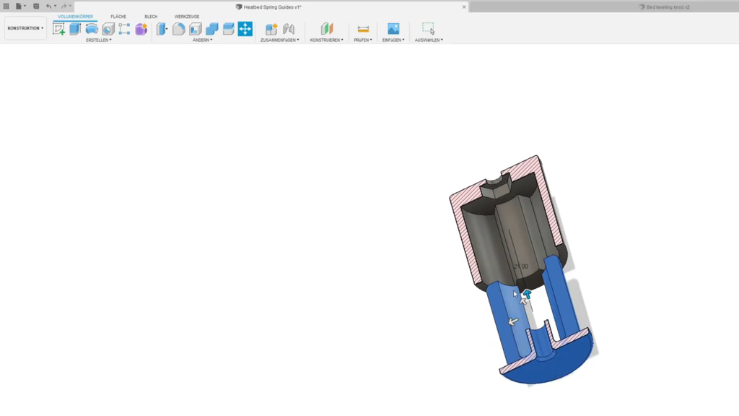739x416 pixels.
Task: Switch to the VOLUMENKÖRPER tab
Action: click(75, 17)
